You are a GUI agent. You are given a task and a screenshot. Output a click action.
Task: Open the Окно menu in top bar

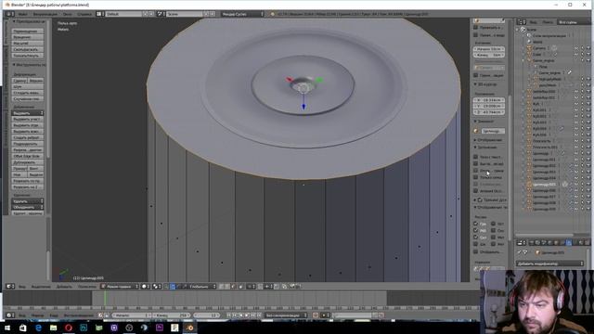click(x=68, y=14)
